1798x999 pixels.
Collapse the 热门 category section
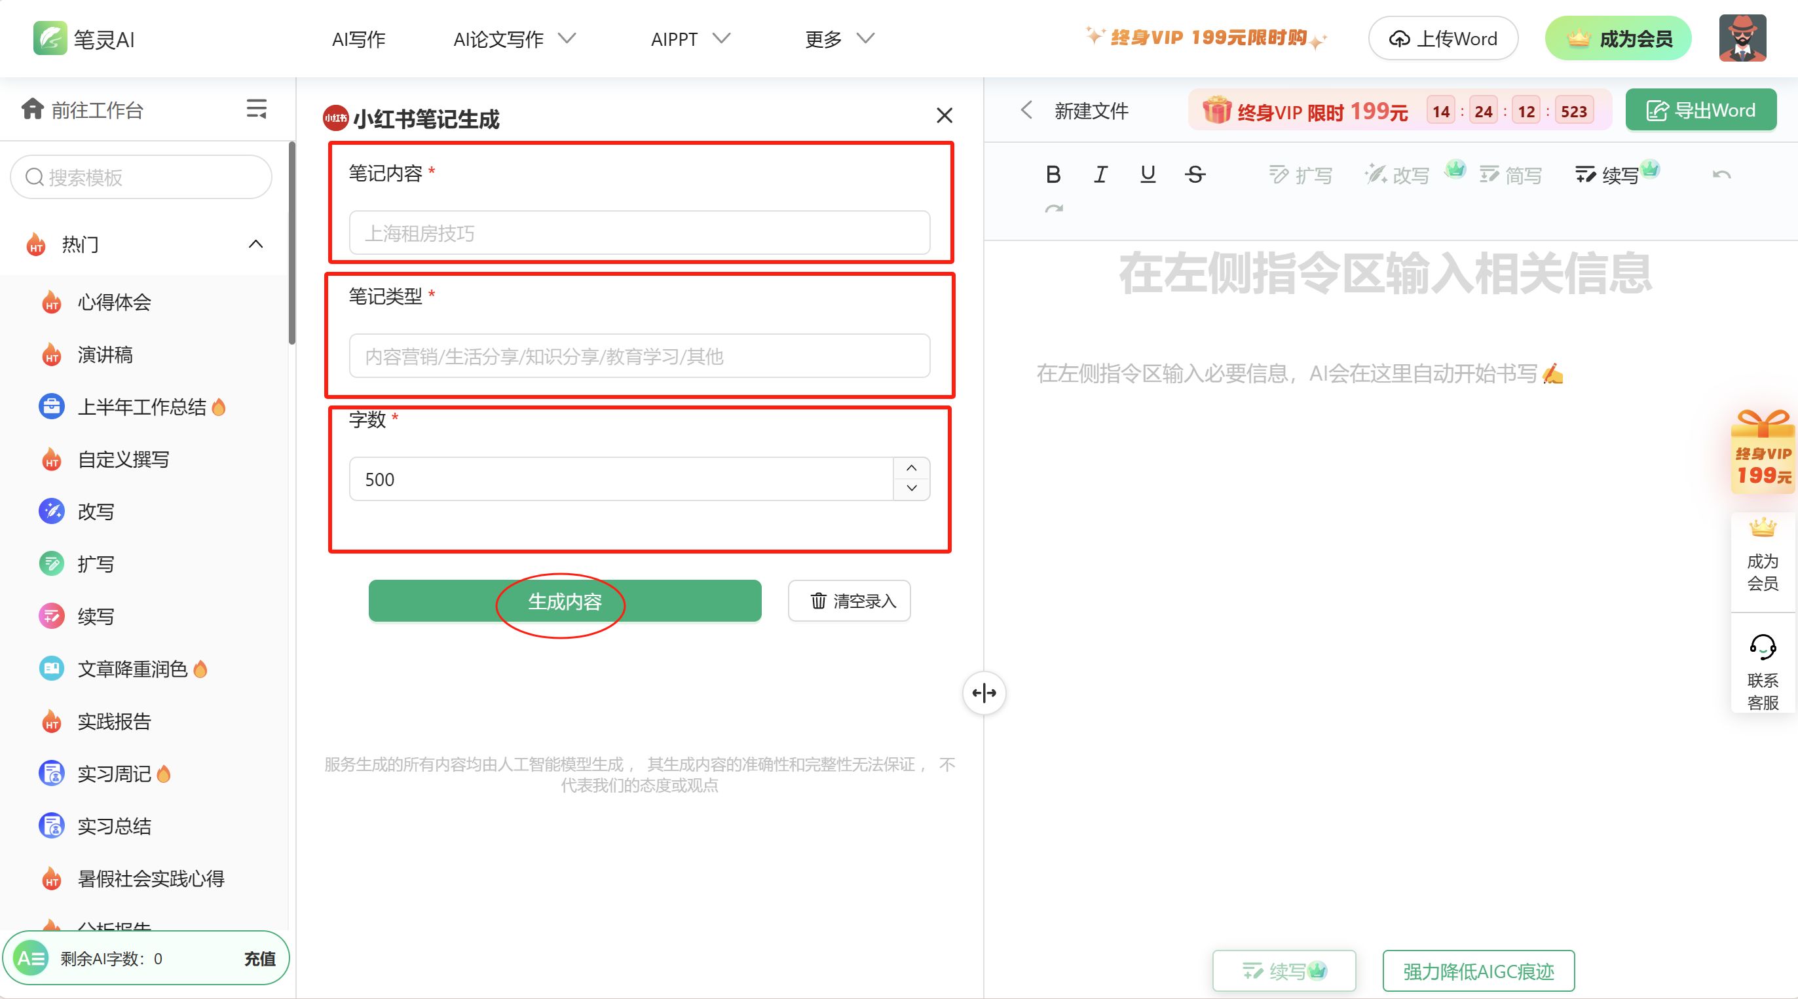[x=255, y=244]
